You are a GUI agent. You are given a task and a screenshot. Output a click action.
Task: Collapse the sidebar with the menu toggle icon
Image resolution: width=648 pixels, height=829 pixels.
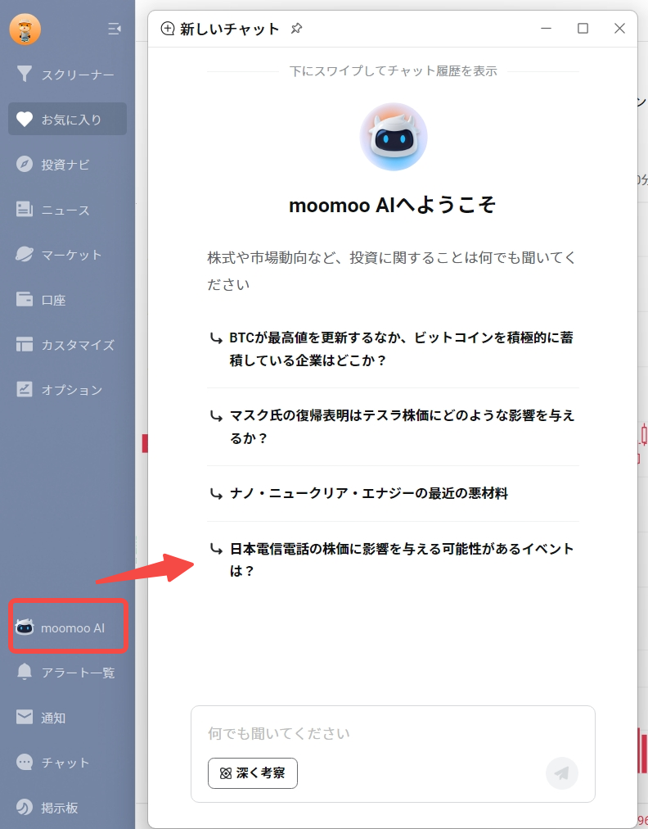click(x=115, y=29)
